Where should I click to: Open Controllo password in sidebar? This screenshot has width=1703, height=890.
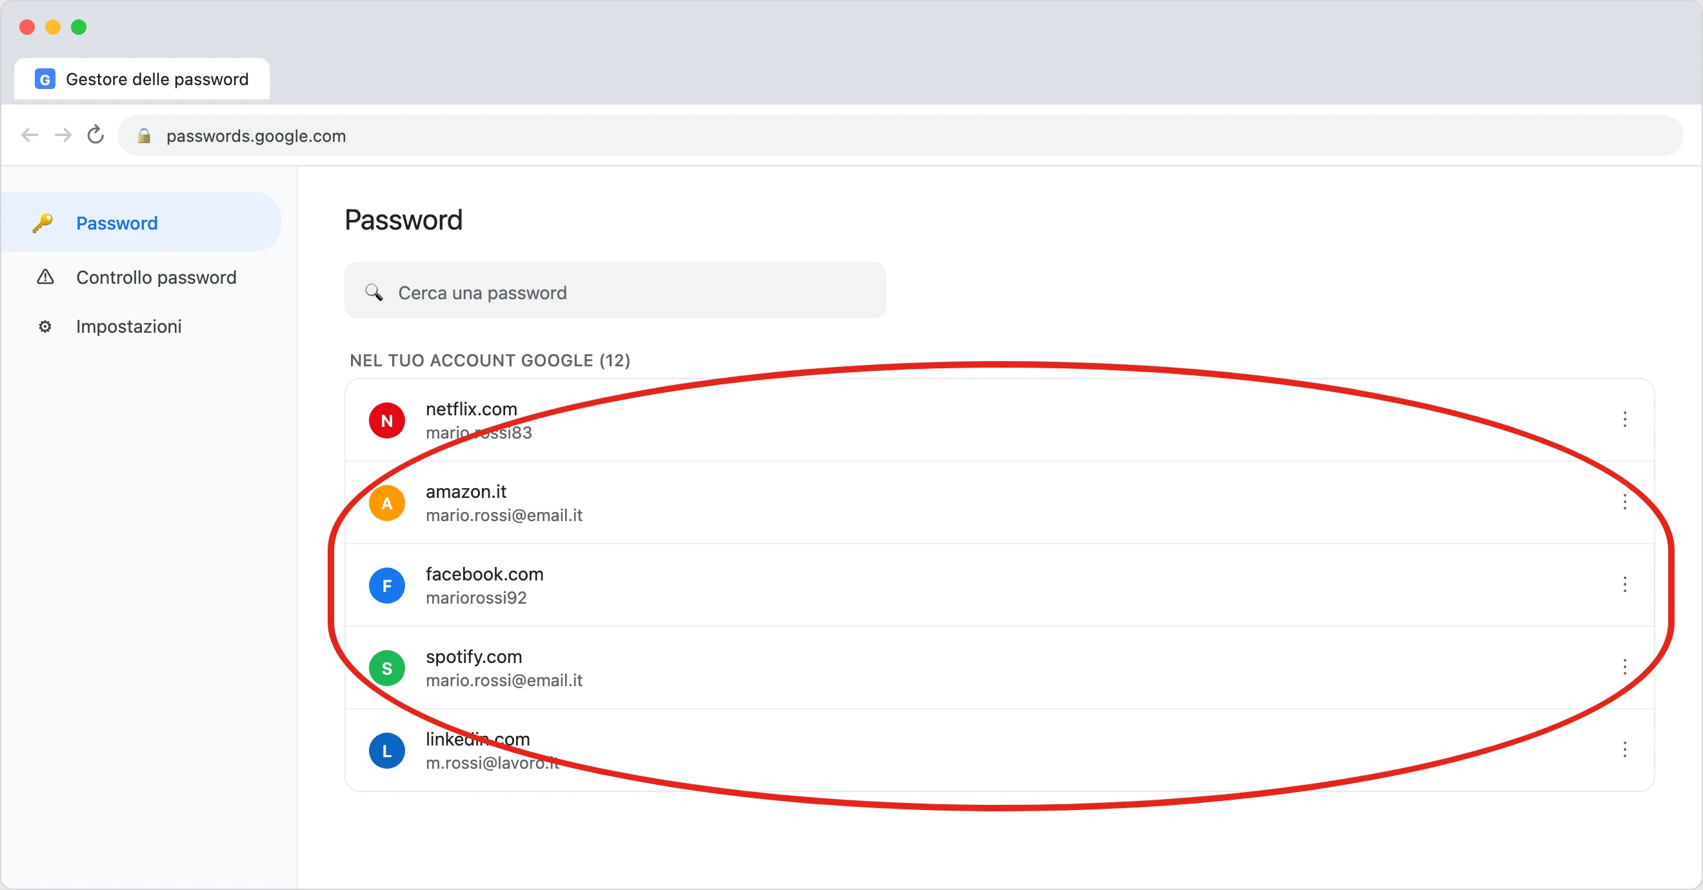point(141,277)
